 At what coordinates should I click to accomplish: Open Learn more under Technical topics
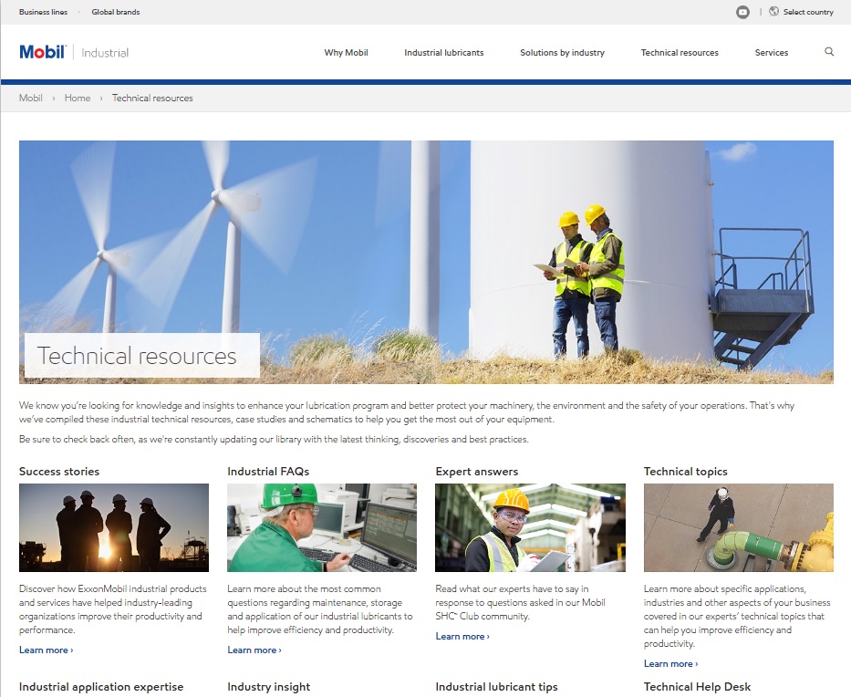pyautogui.click(x=668, y=663)
